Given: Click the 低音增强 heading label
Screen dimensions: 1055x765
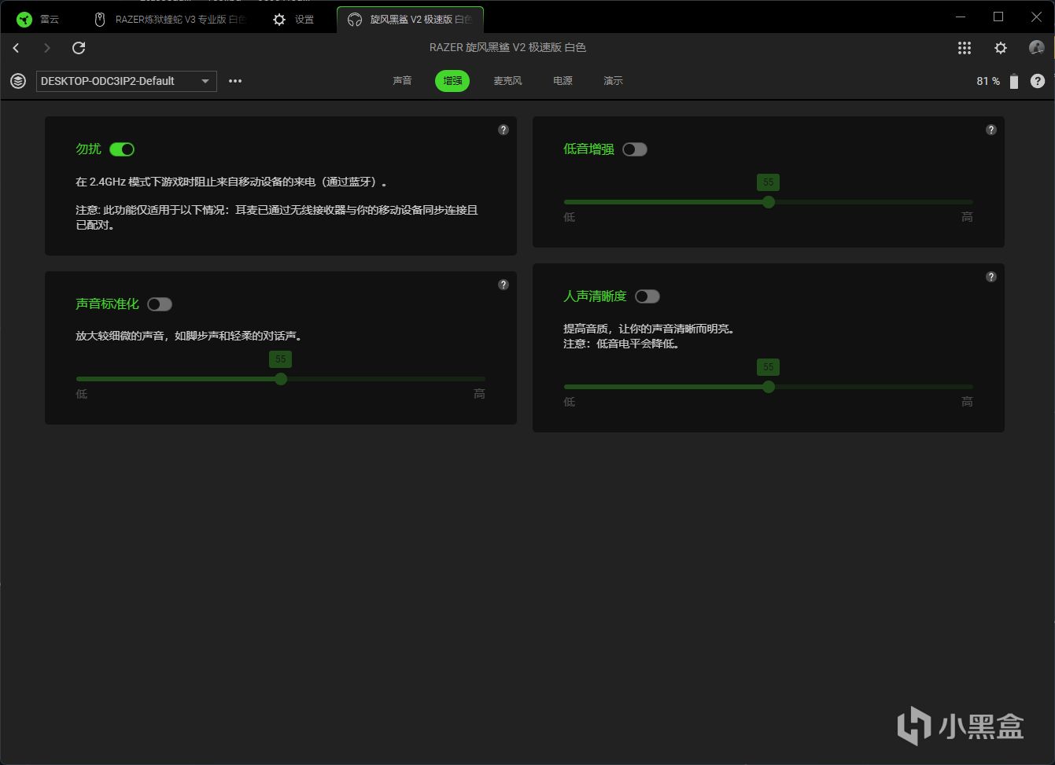Looking at the screenshot, I should pos(588,149).
